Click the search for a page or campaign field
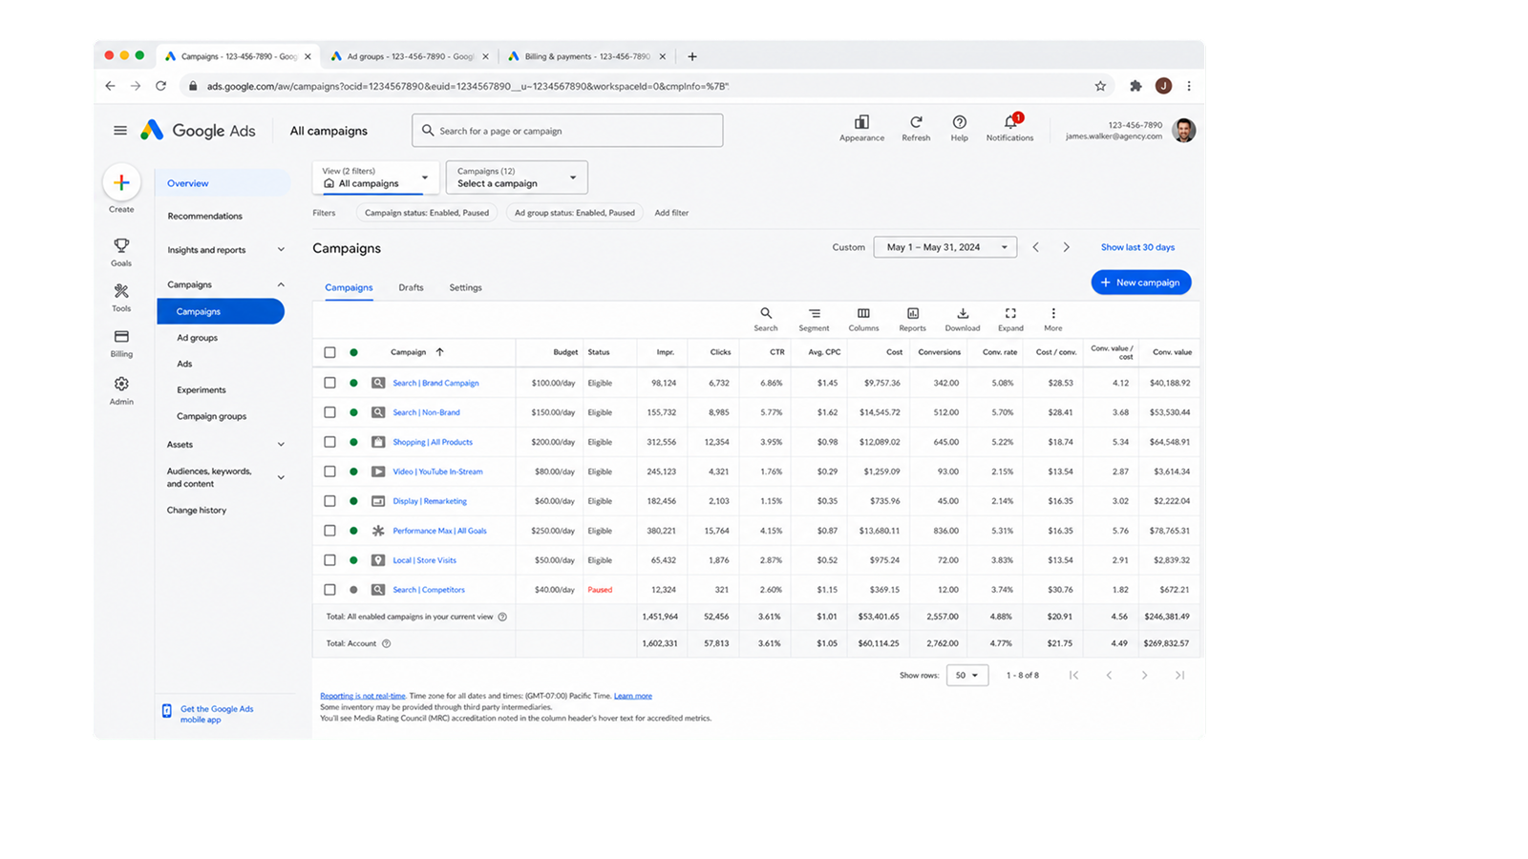Image resolution: width=1528 pixels, height=859 pixels. [567, 131]
